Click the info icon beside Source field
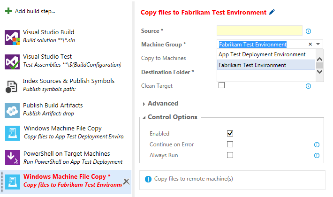 [308, 31]
